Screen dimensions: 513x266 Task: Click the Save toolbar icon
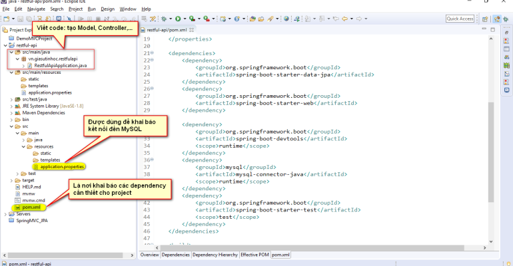(20, 19)
